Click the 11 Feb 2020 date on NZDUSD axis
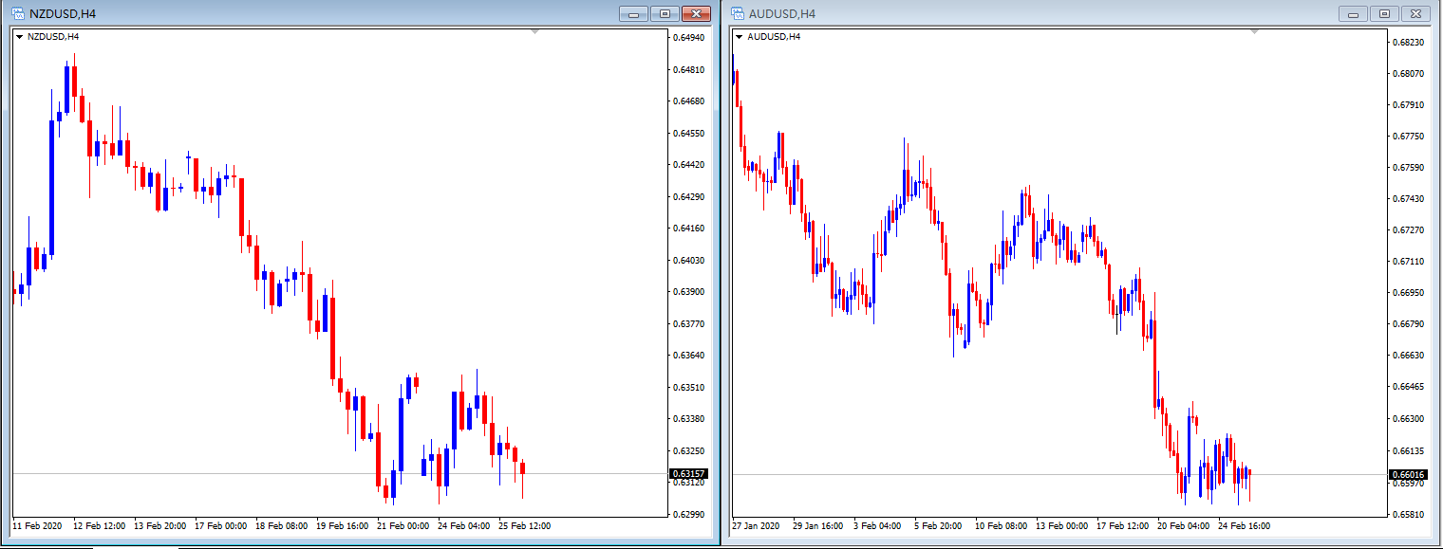This screenshot has width=1443, height=549. coord(37,526)
